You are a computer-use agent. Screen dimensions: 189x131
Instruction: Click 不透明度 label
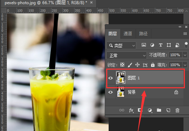click(x=158, y=55)
